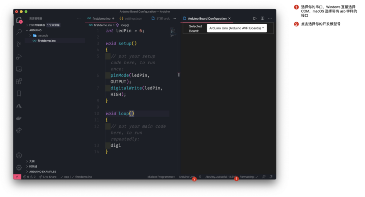Screen dimensions: 365x197
Task: Click the pinMode(ledPin, line
Action: 130,75
